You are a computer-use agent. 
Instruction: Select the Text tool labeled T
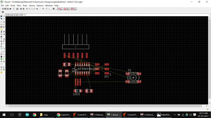[x=4, y=52]
